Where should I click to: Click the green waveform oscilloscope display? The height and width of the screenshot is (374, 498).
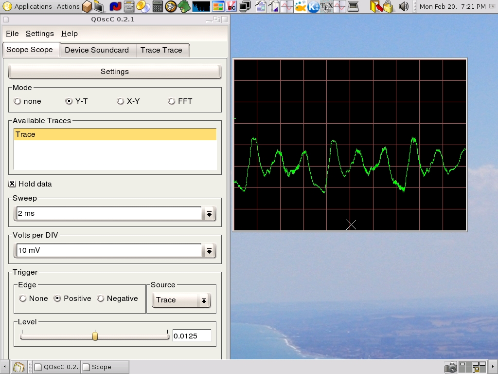[x=350, y=145]
